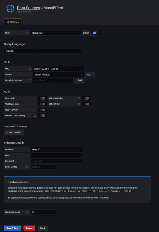This screenshot has width=159, height=232.
Task: Click info icon next to Whitelisted Cookies
Action: pos(30,80)
